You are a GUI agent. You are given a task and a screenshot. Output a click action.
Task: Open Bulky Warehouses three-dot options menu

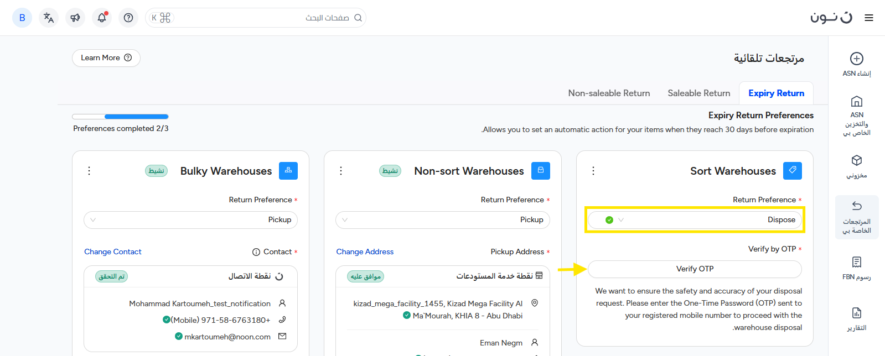pyautogui.click(x=89, y=171)
